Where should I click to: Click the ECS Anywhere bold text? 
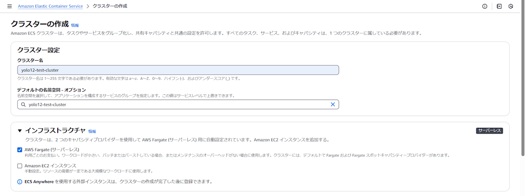click(39, 182)
